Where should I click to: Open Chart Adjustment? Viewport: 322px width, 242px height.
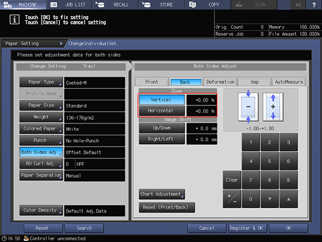tap(162, 194)
